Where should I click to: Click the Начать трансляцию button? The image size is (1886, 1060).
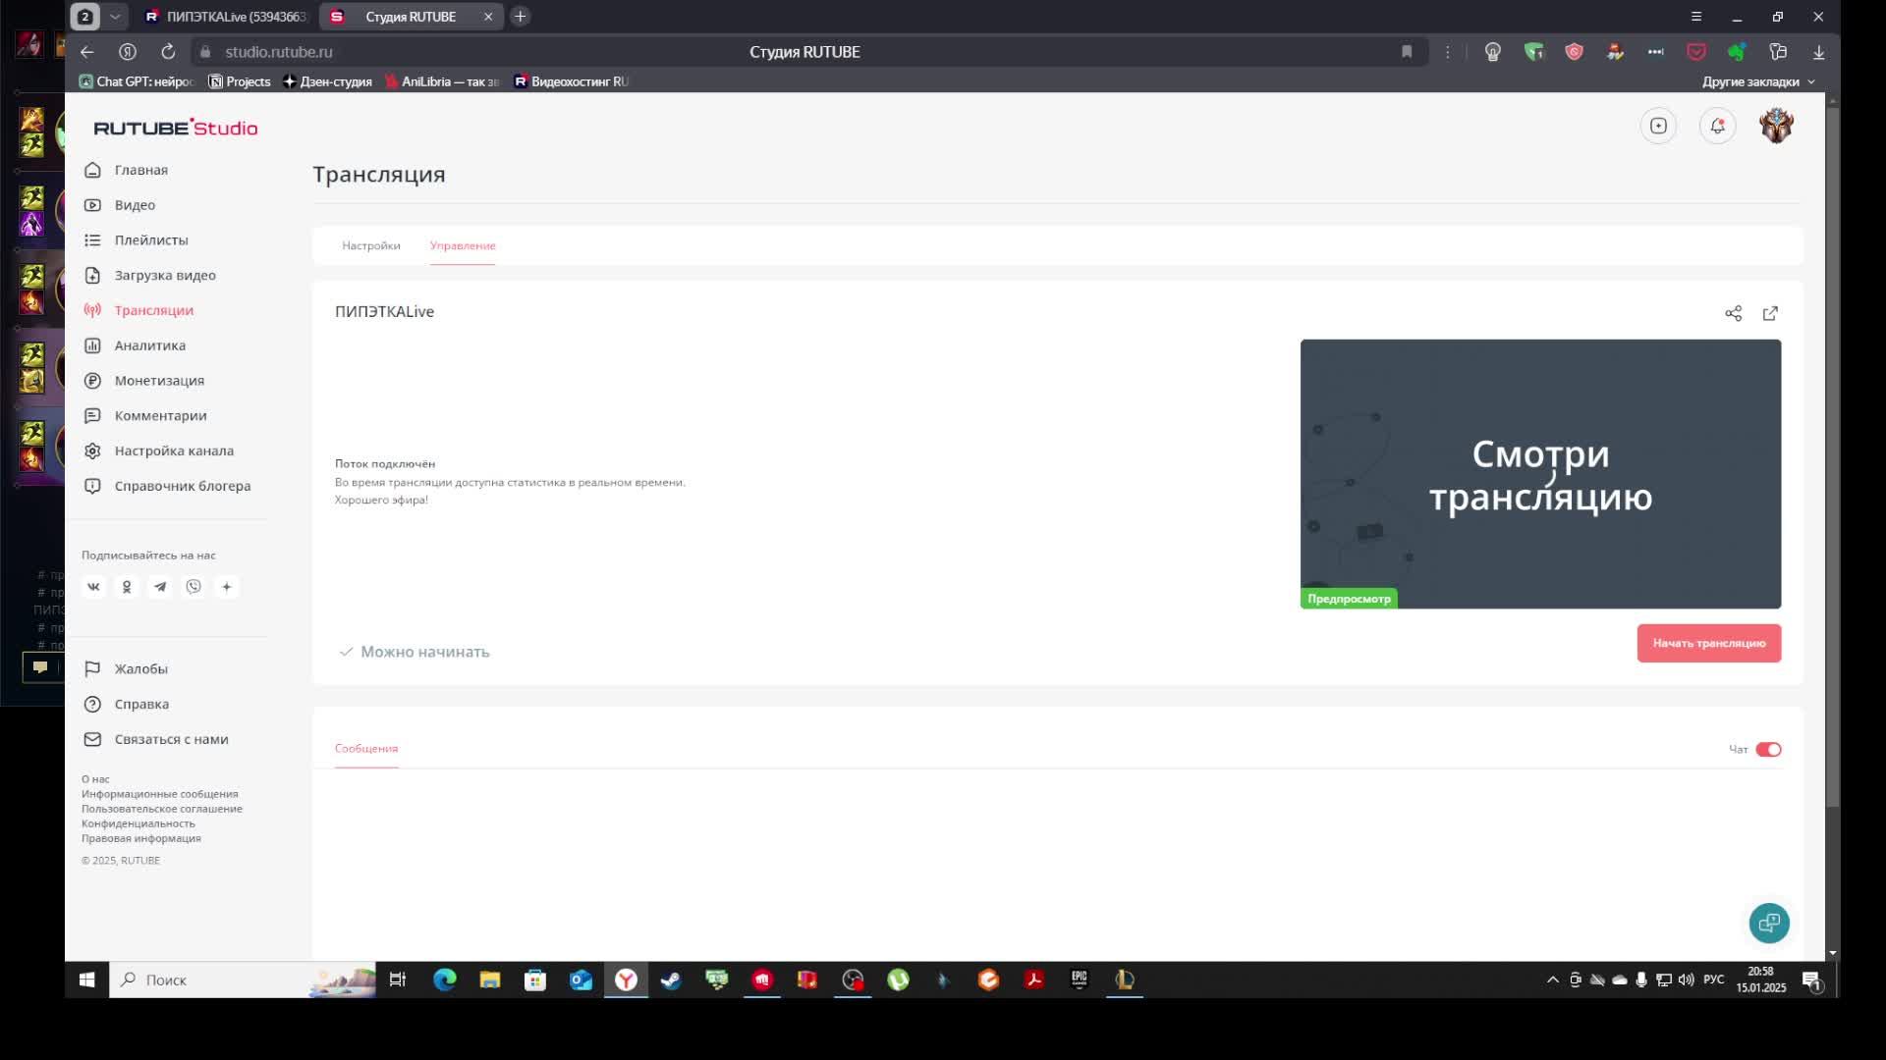coord(1709,644)
